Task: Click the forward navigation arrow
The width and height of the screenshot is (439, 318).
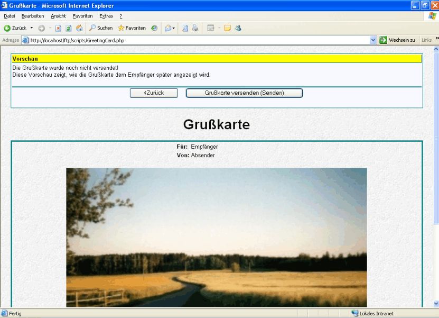Action: [x=41, y=28]
